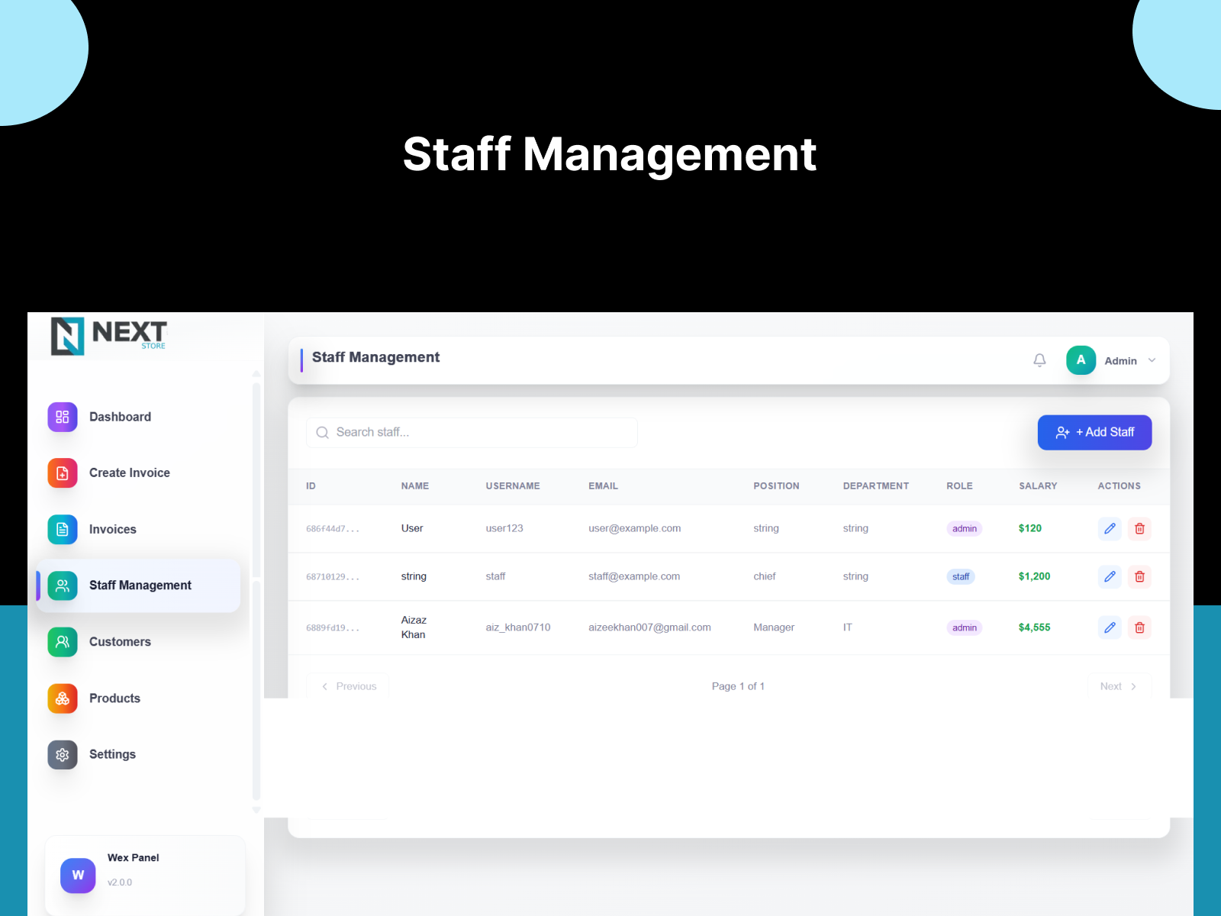Open the notifications bell icon
1221x916 pixels.
click(x=1039, y=360)
